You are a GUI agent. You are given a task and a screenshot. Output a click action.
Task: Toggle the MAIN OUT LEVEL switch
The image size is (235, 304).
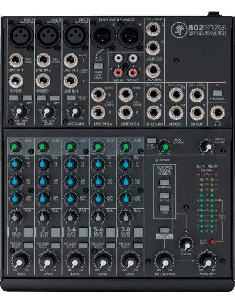[x=98, y=66]
